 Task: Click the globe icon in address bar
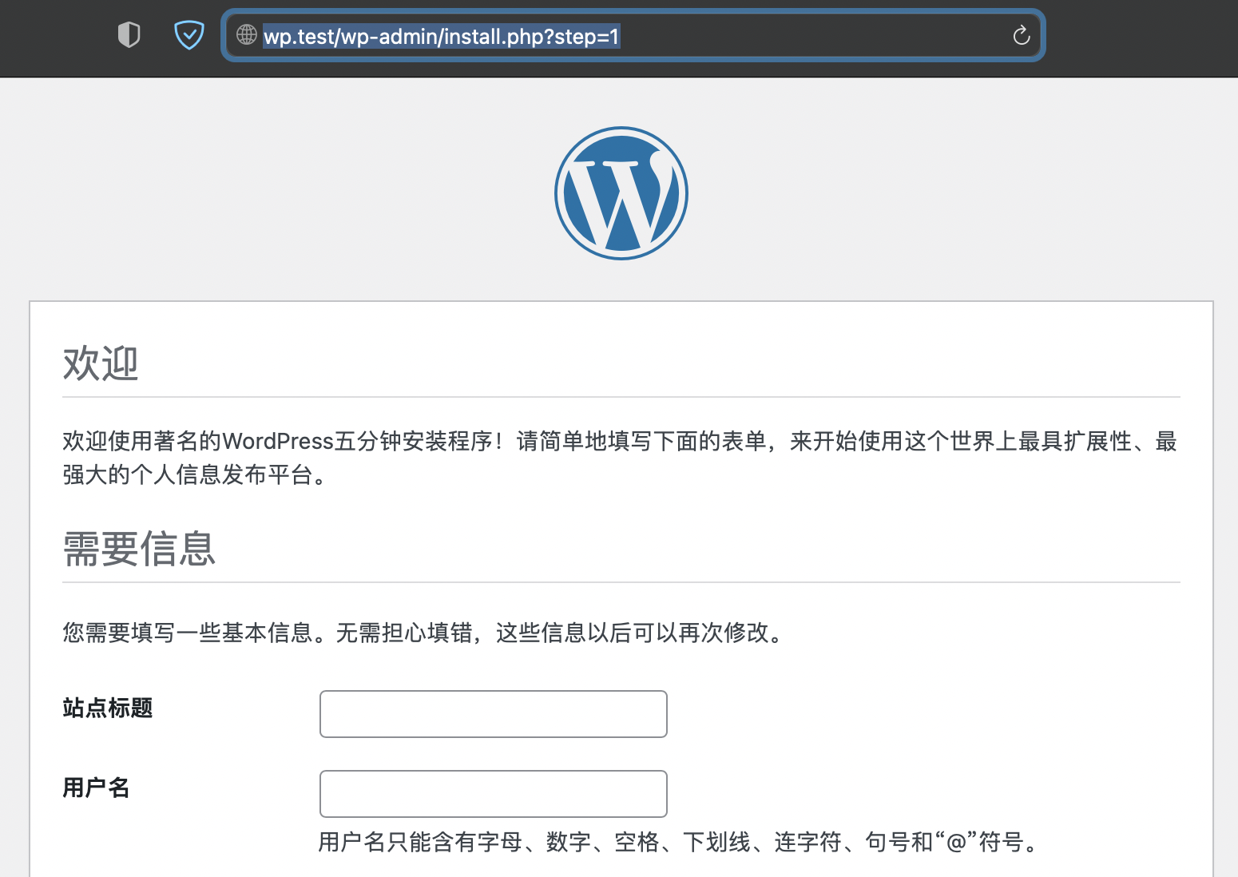point(247,35)
